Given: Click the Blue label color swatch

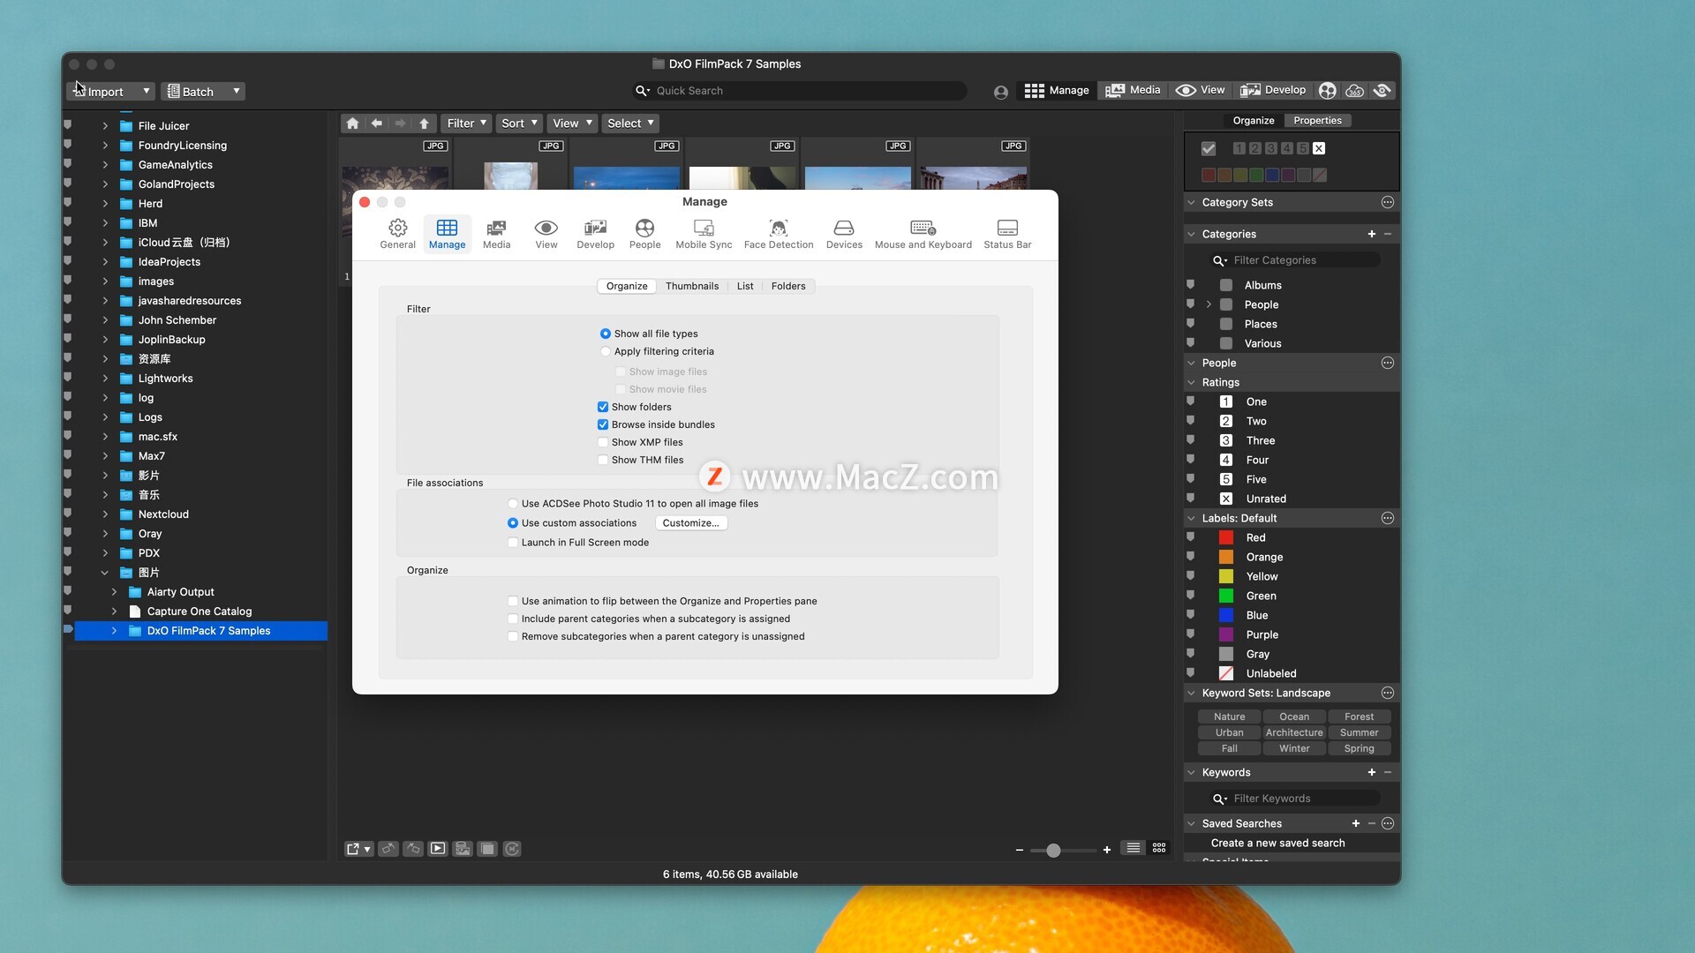Looking at the screenshot, I should pyautogui.click(x=1226, y=615).
